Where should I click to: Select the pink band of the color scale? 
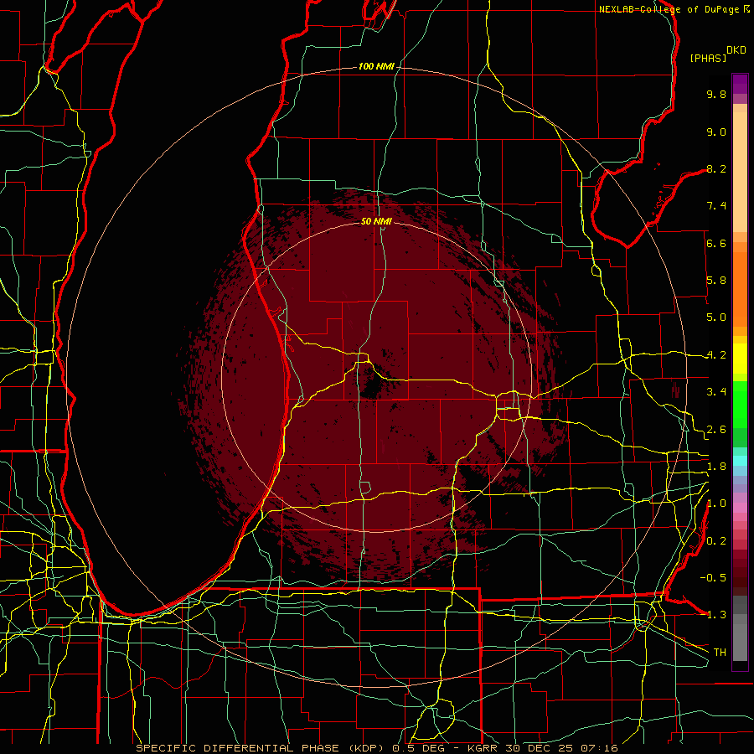coord(740,508)
